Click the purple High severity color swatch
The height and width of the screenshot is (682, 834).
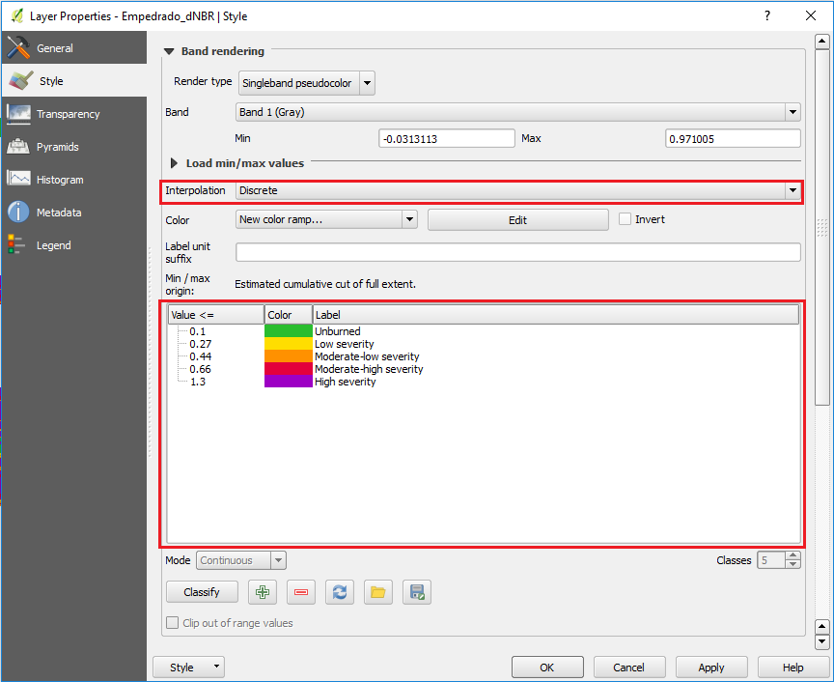pos(288,382)
